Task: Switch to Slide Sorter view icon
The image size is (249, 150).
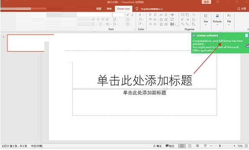Action: point(190,146)
